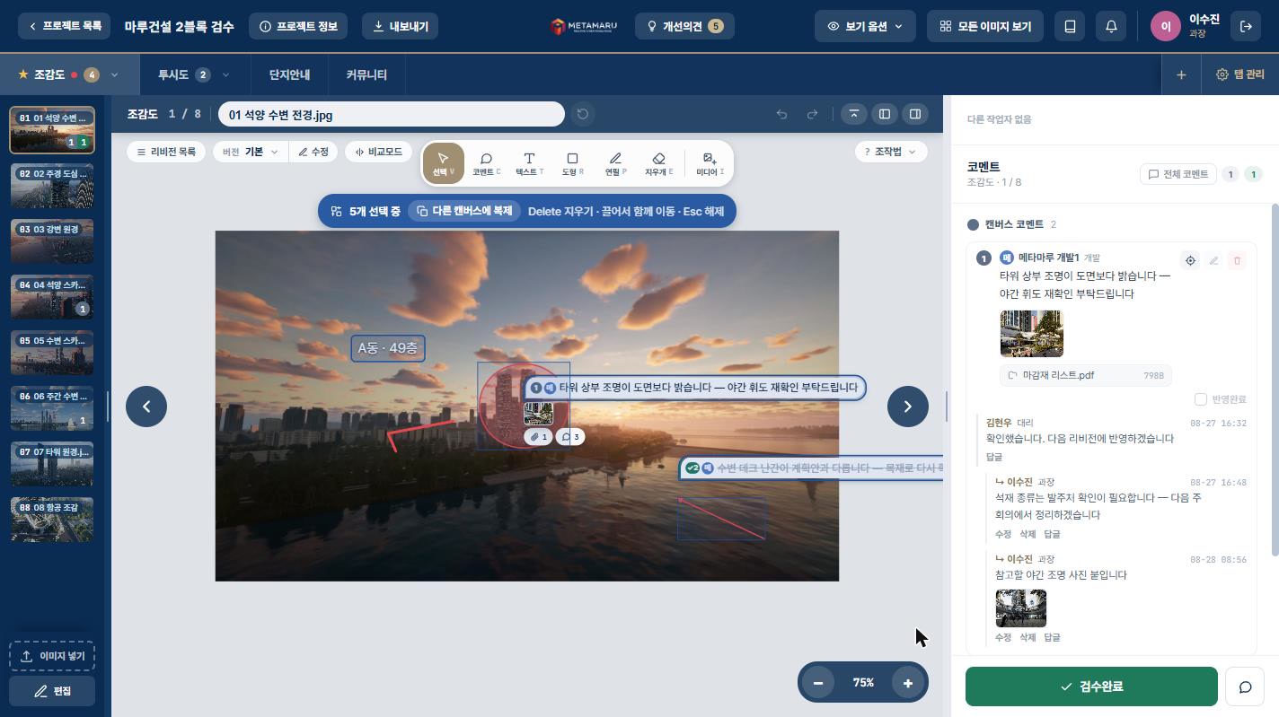Switch to the 단지안내 tab
Image resolution: width=1279 pixels, height=717 pixels.
point(289,74)
